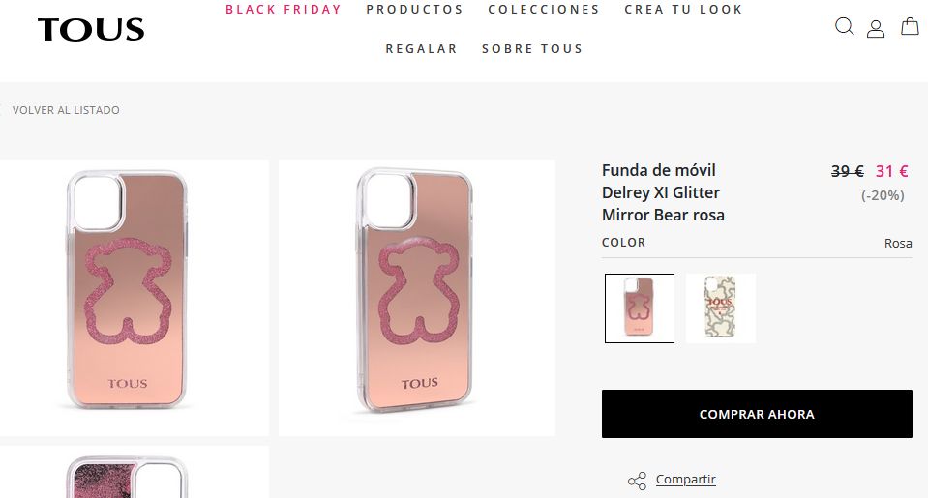
Task: Open the second angled-view product image
Action: tap(417, 297)
